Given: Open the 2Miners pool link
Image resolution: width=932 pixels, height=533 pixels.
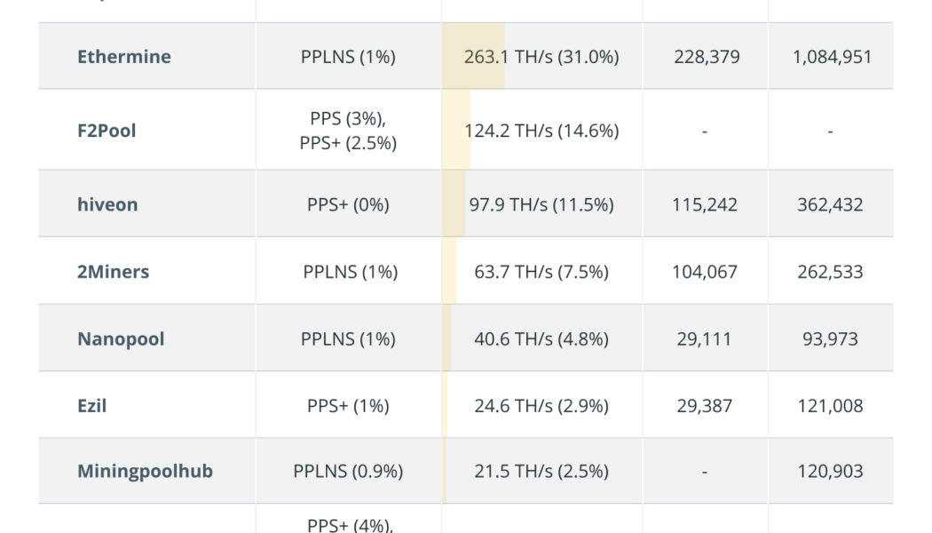Looking at the screenshot, I should [113, 272].
